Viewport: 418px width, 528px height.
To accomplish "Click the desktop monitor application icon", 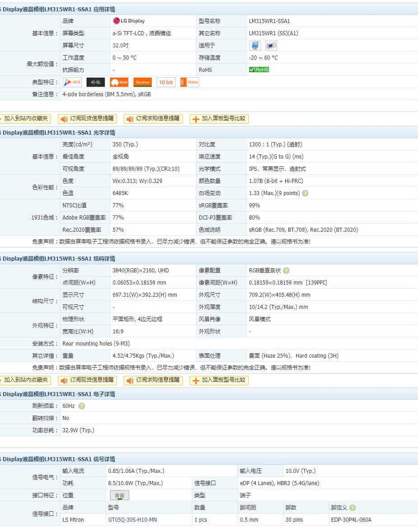I will (x=255, y=46).
